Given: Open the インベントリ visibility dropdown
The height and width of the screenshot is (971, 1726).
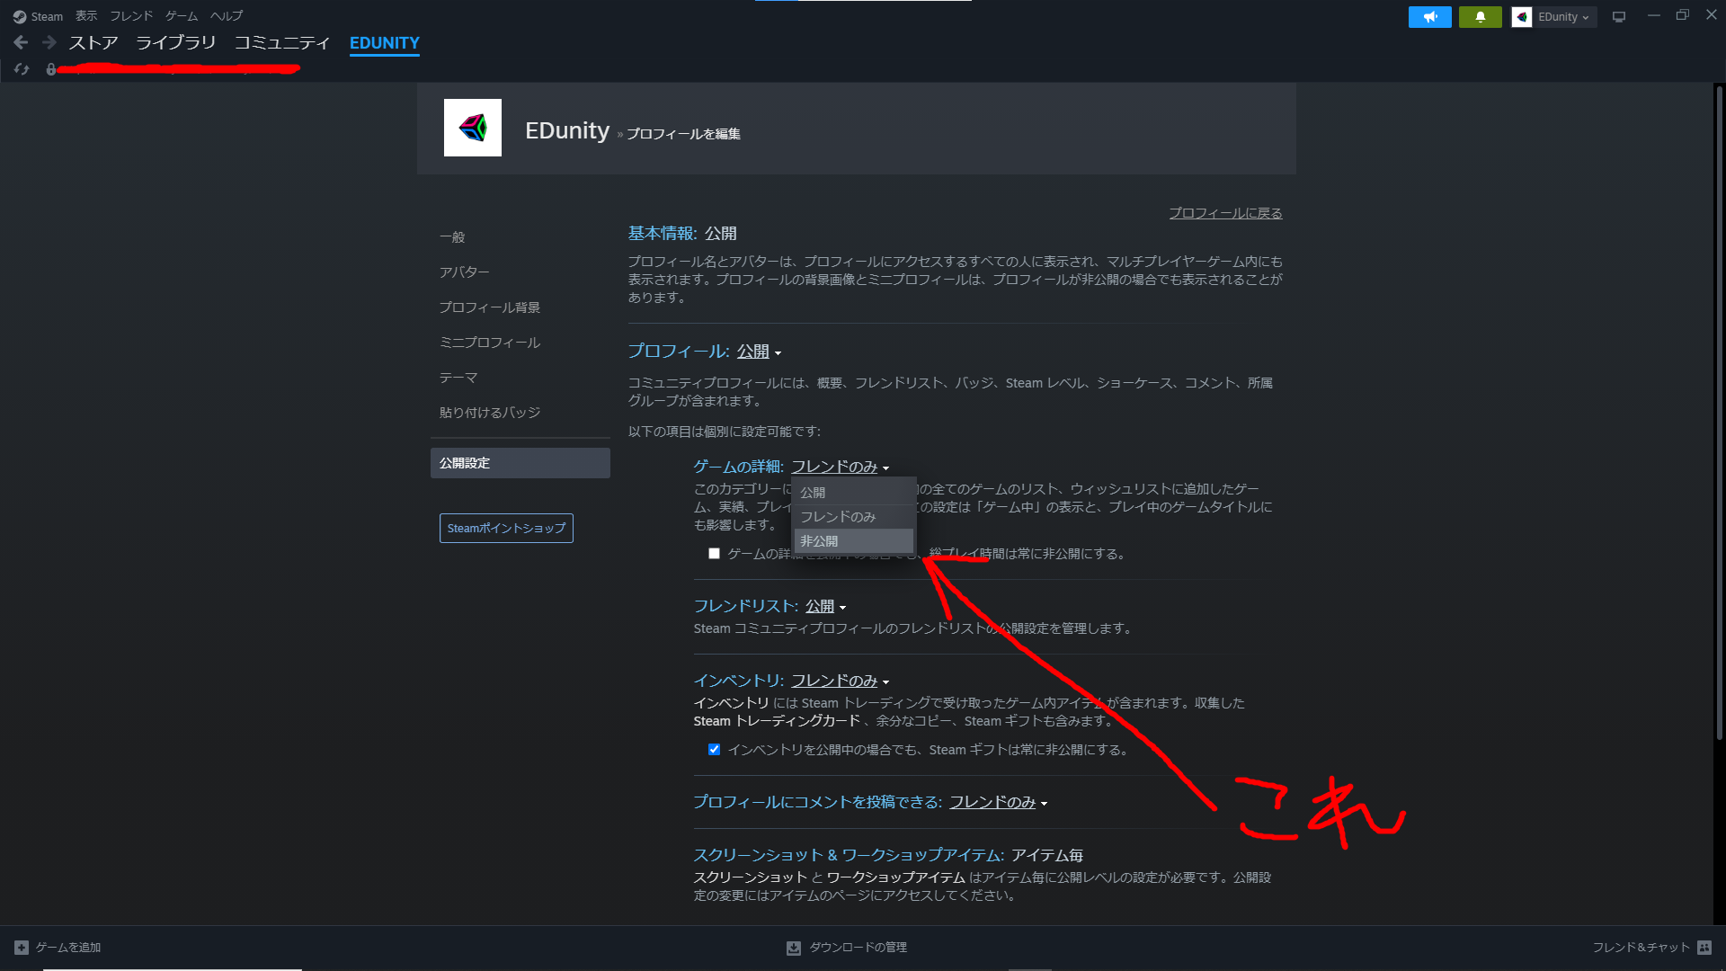Looking at the screenshot, I should (836, 681).
